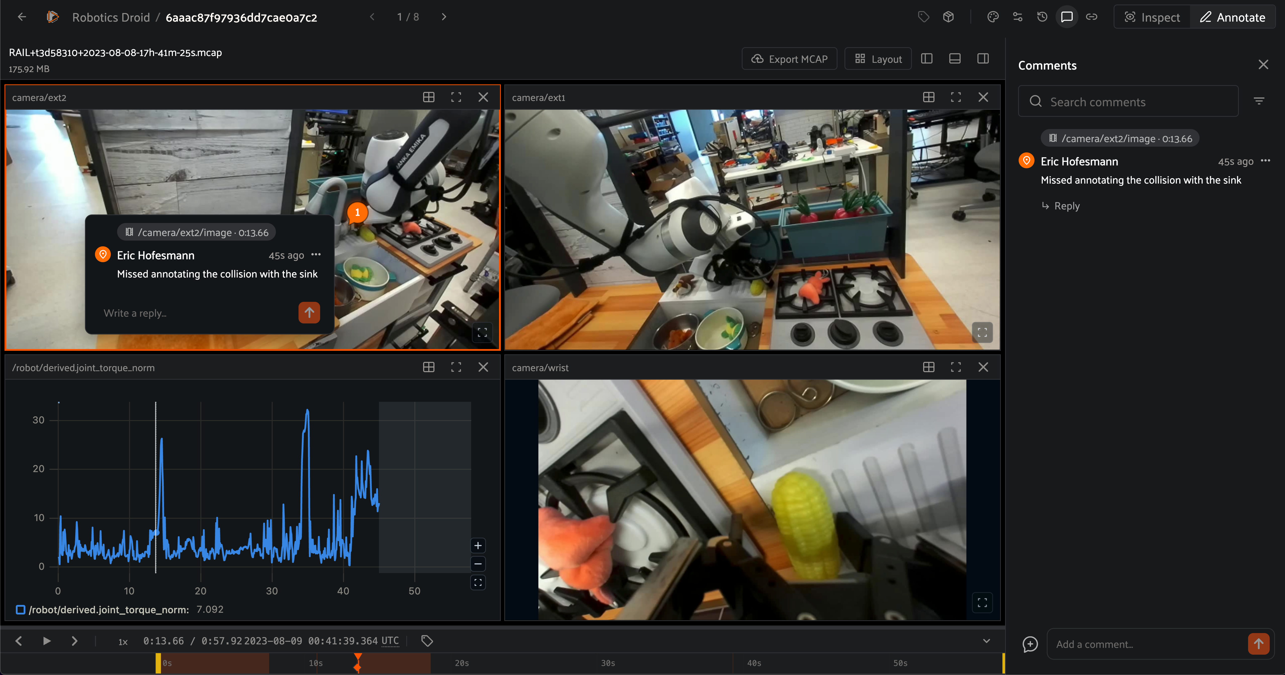Click the Export MCAP button
Image resolution: width=1285 pixels, height=675 pixels.
click(789, 59)
